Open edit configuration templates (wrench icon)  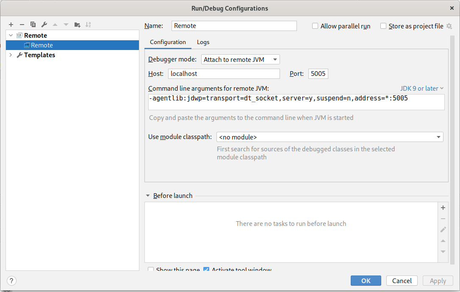(x=44, y=25)
